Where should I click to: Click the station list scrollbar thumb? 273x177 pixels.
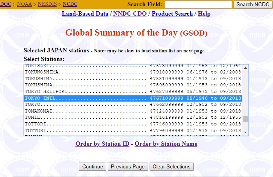(x=245, y=119)
